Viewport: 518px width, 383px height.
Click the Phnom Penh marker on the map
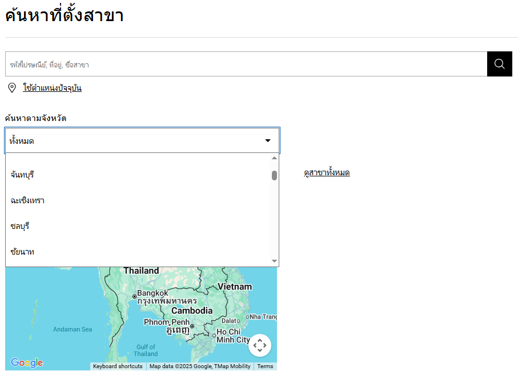[192, 326]
